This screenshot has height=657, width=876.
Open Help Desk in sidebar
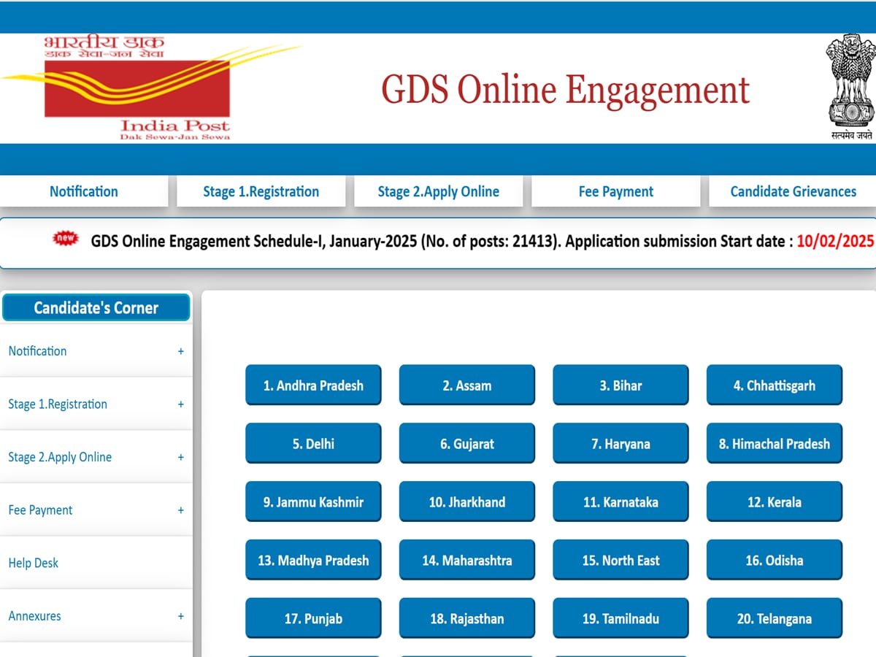click(x=96, y=563)
